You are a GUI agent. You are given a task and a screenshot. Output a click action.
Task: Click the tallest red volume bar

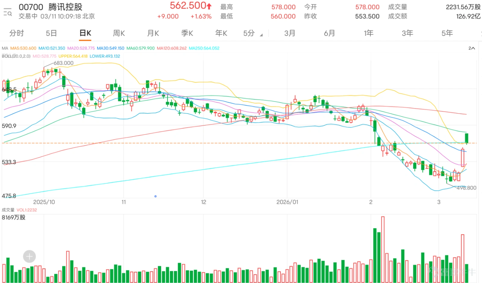point(383,249)
